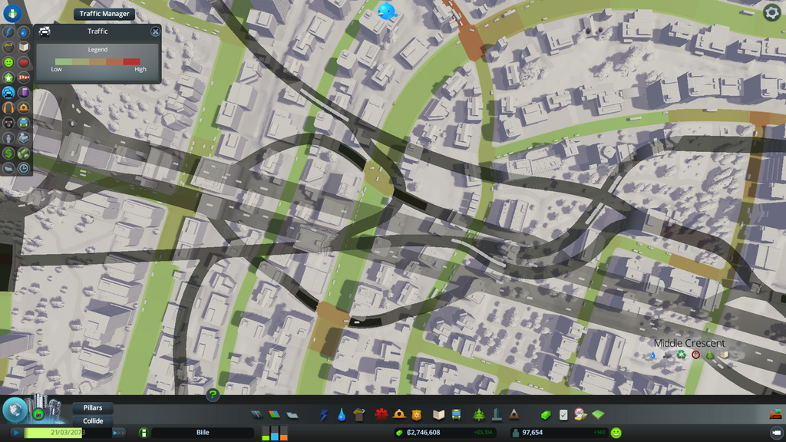Open the Police badge build menu
This screenshot has width=786, height=442.
point(417,414)
